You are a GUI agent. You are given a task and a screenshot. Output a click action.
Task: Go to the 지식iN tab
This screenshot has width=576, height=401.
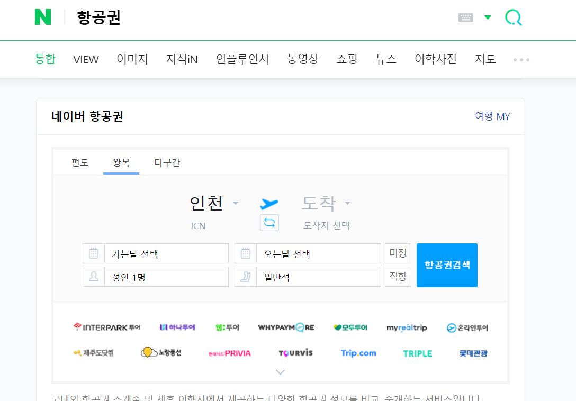pos(182,59)
